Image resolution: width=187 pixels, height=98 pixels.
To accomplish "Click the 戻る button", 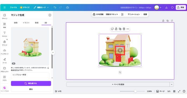I will (x=31, y=89).
